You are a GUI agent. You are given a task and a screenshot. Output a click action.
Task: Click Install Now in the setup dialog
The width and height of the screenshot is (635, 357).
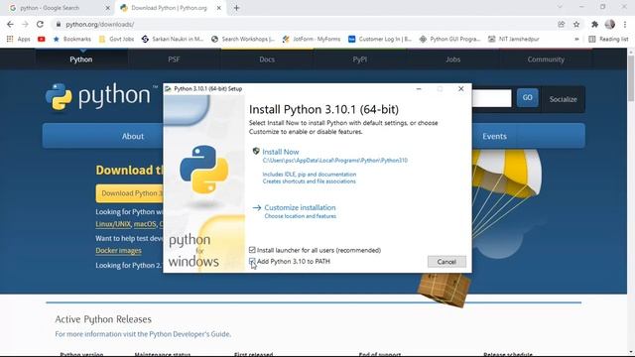click(x=280, y=152)
